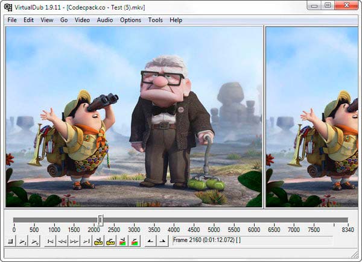Open the Tools menu

coord(156,20)
